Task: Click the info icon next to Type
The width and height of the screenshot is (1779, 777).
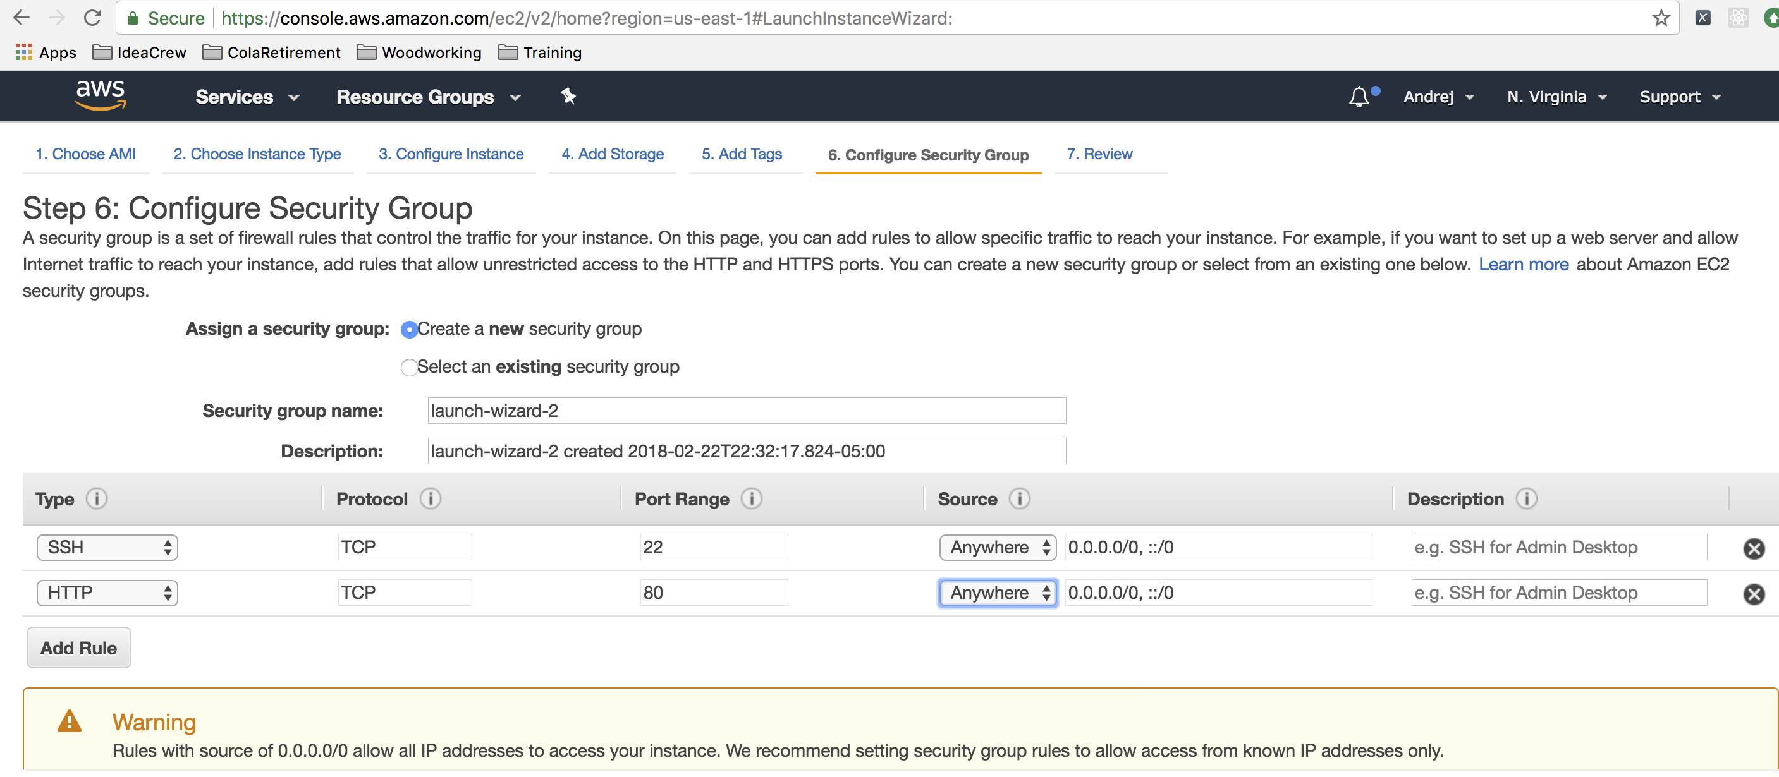Action: click(97, 498)
